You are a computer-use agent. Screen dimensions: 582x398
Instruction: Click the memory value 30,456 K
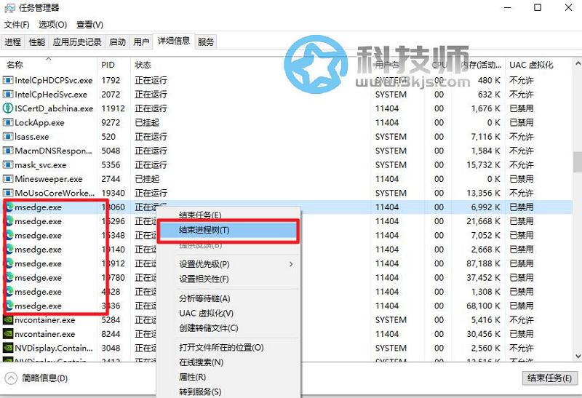pyautogui.click(x=483, y=334)
